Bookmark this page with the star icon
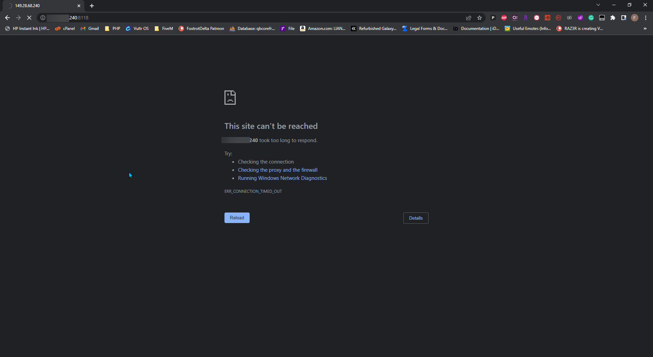The width and height of the screenshot is (653, 357). [x=480, y=18]
